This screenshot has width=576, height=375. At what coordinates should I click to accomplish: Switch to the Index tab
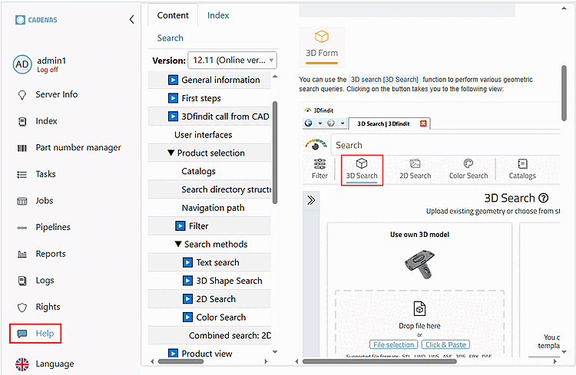click(x=218, y=15)
